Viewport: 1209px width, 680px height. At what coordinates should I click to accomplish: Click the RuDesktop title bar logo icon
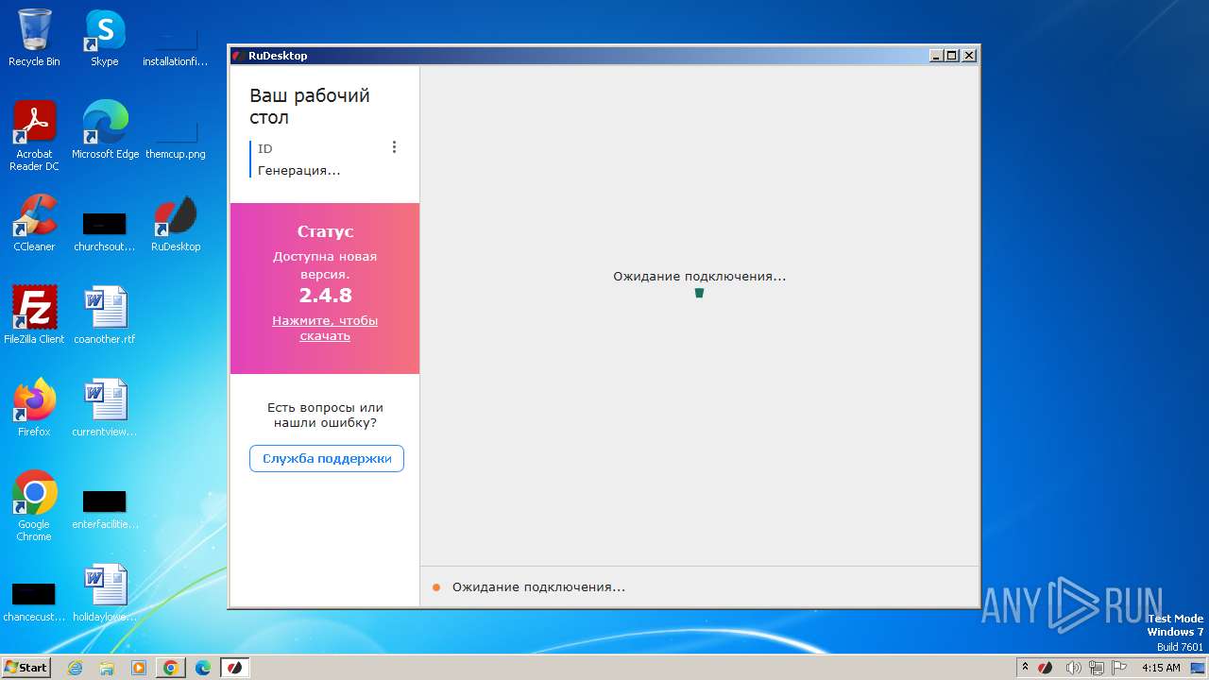(238, 56)
